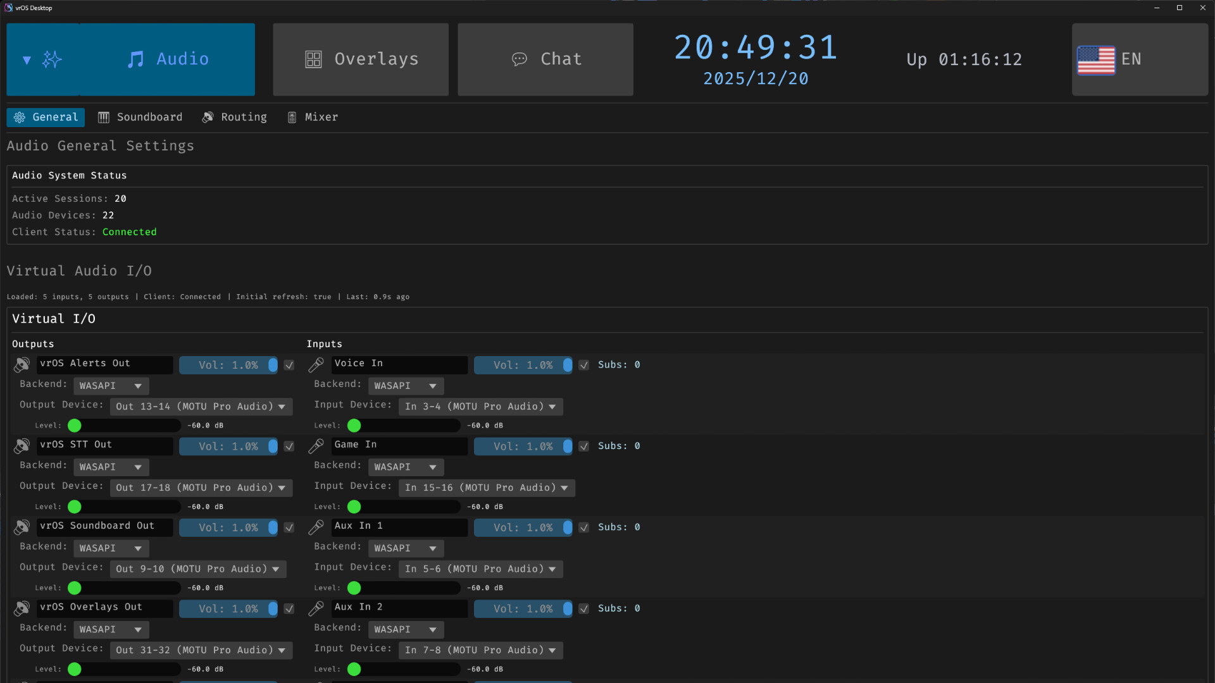Viewport: 1215px width, 683px height.
Task: Click the sparkle icon in the top-left corner
Action: pyautogui.click(x=52, y=59)
